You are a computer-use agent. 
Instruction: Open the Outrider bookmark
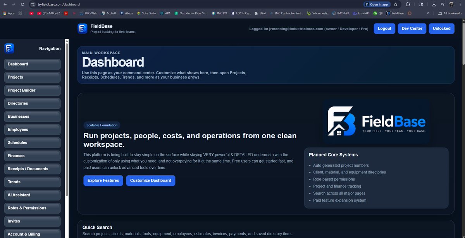(x=191, y=13)
